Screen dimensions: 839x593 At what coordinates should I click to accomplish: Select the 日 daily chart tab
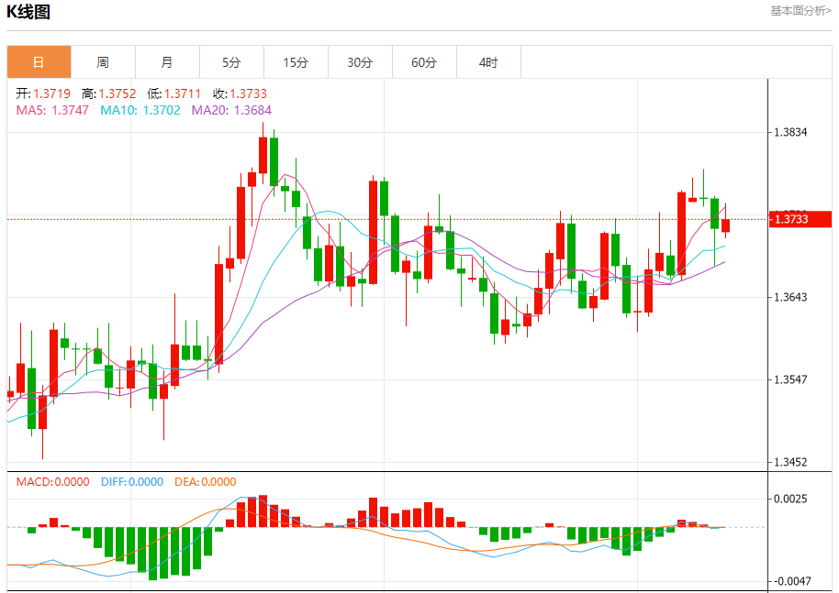(x=39, y=62)
